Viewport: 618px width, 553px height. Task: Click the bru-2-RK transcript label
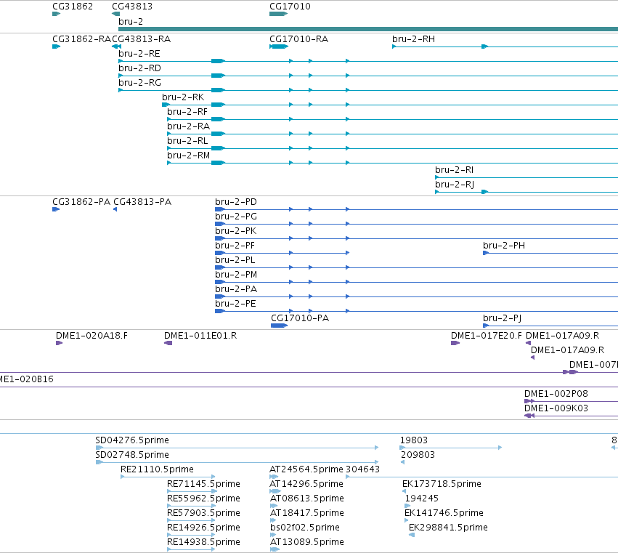point(183,97)
